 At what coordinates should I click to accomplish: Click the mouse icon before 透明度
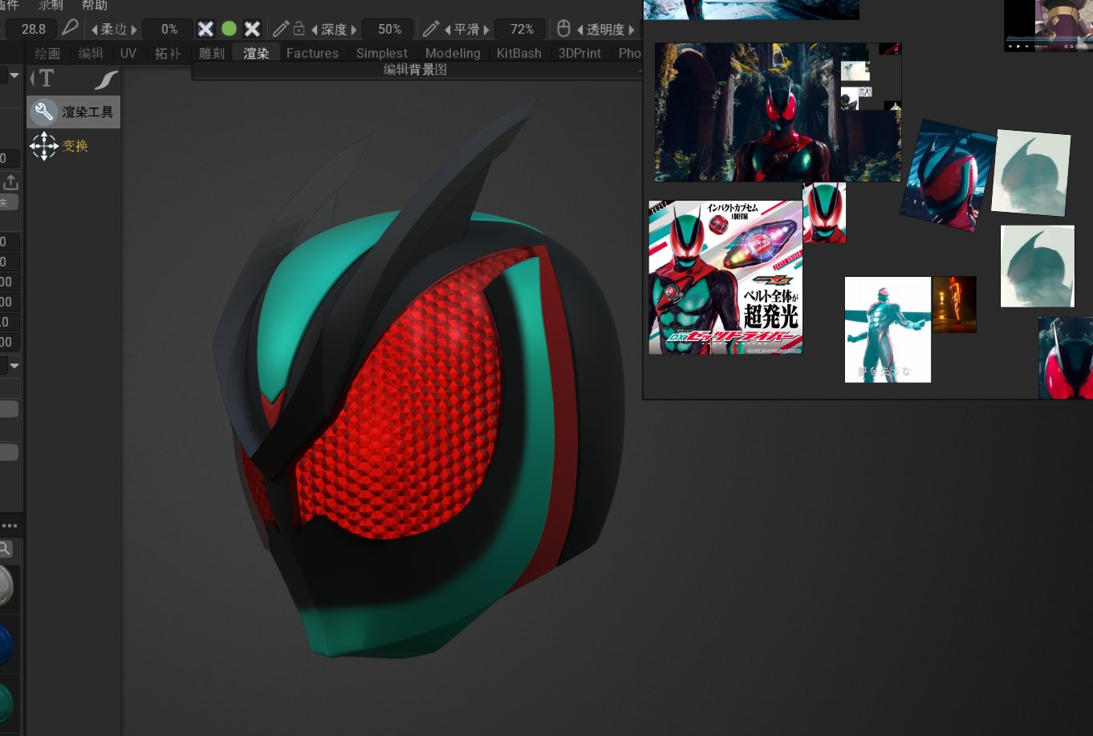563,29
